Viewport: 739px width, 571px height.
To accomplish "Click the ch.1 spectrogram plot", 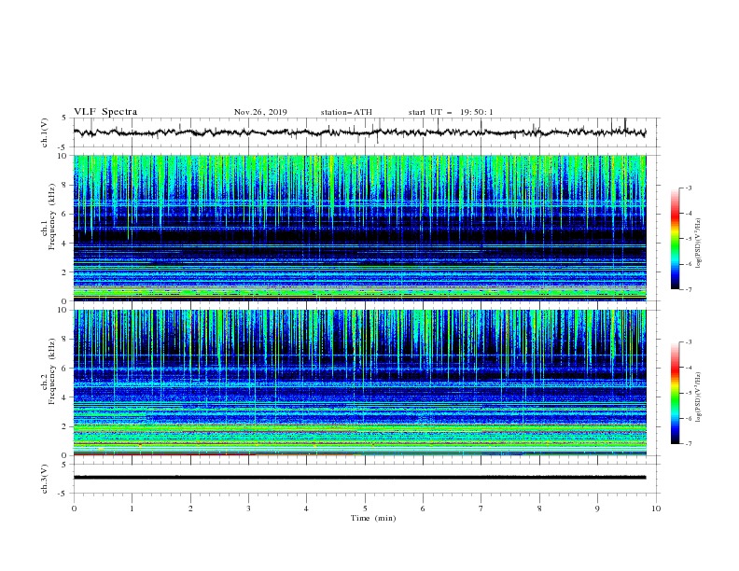I will [359, 228].
